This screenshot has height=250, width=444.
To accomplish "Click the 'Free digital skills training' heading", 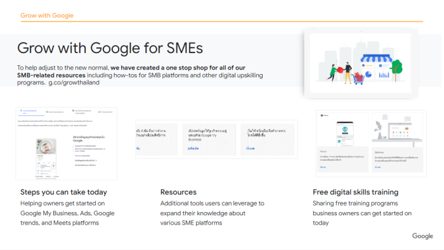I will click(x=355, y=192).
